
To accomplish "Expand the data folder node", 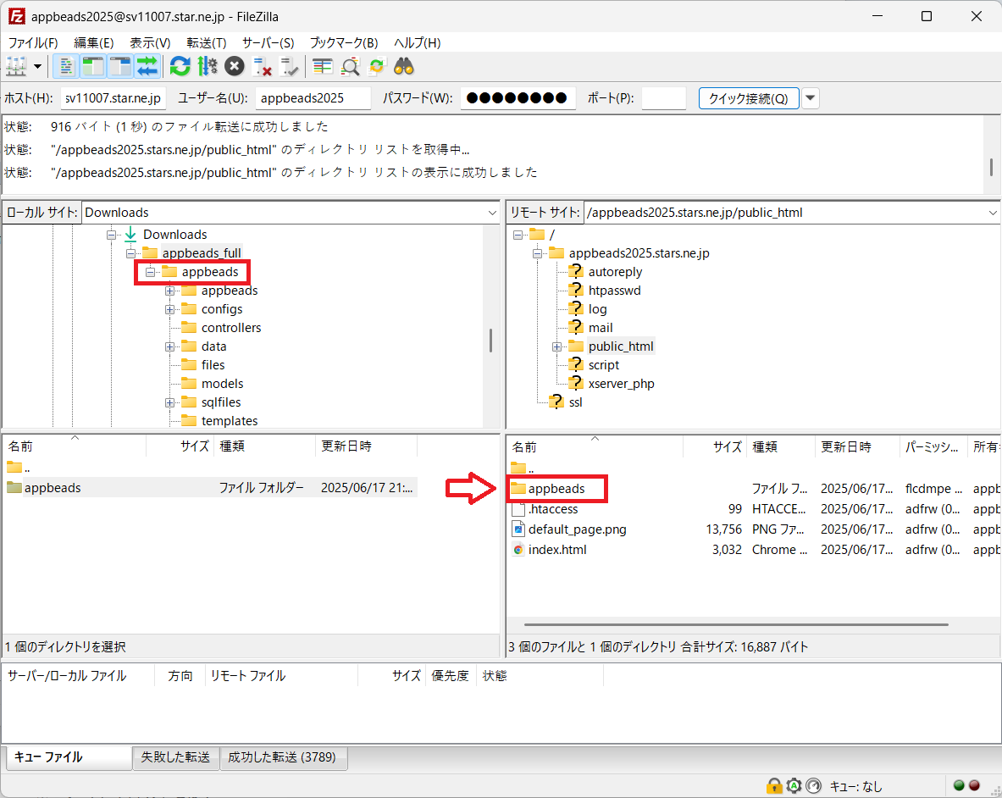I will [x=170, y=347].
